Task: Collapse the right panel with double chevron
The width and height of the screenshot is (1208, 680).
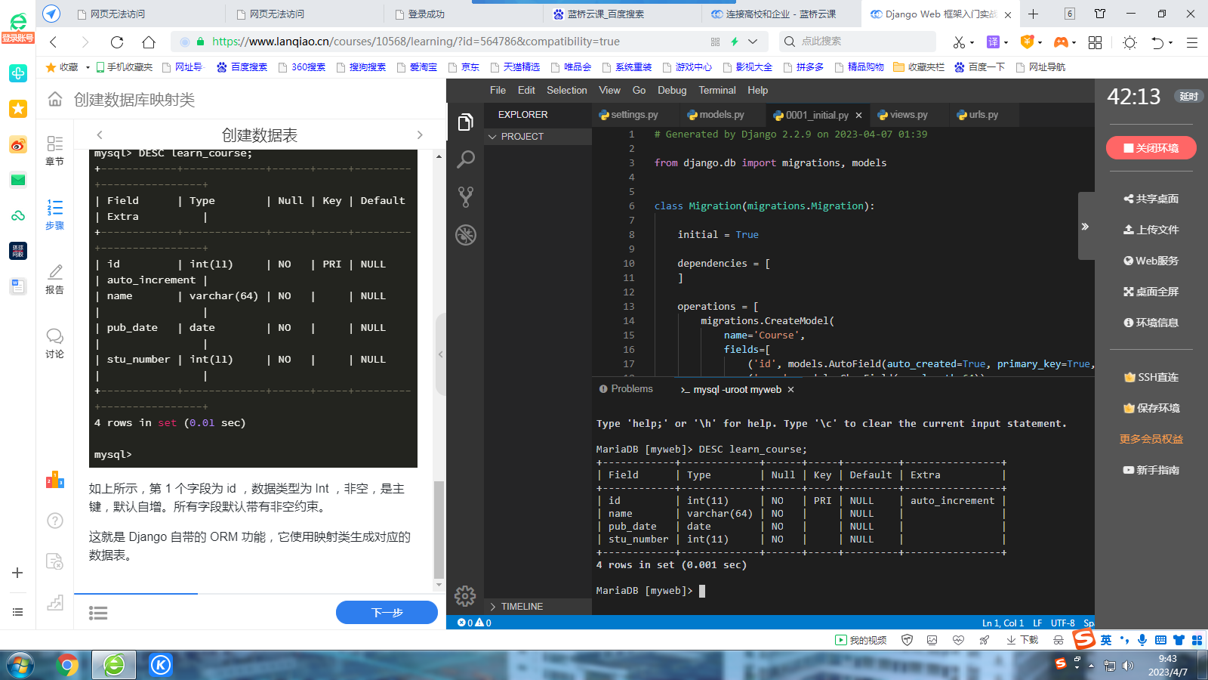Action: 1085,227
